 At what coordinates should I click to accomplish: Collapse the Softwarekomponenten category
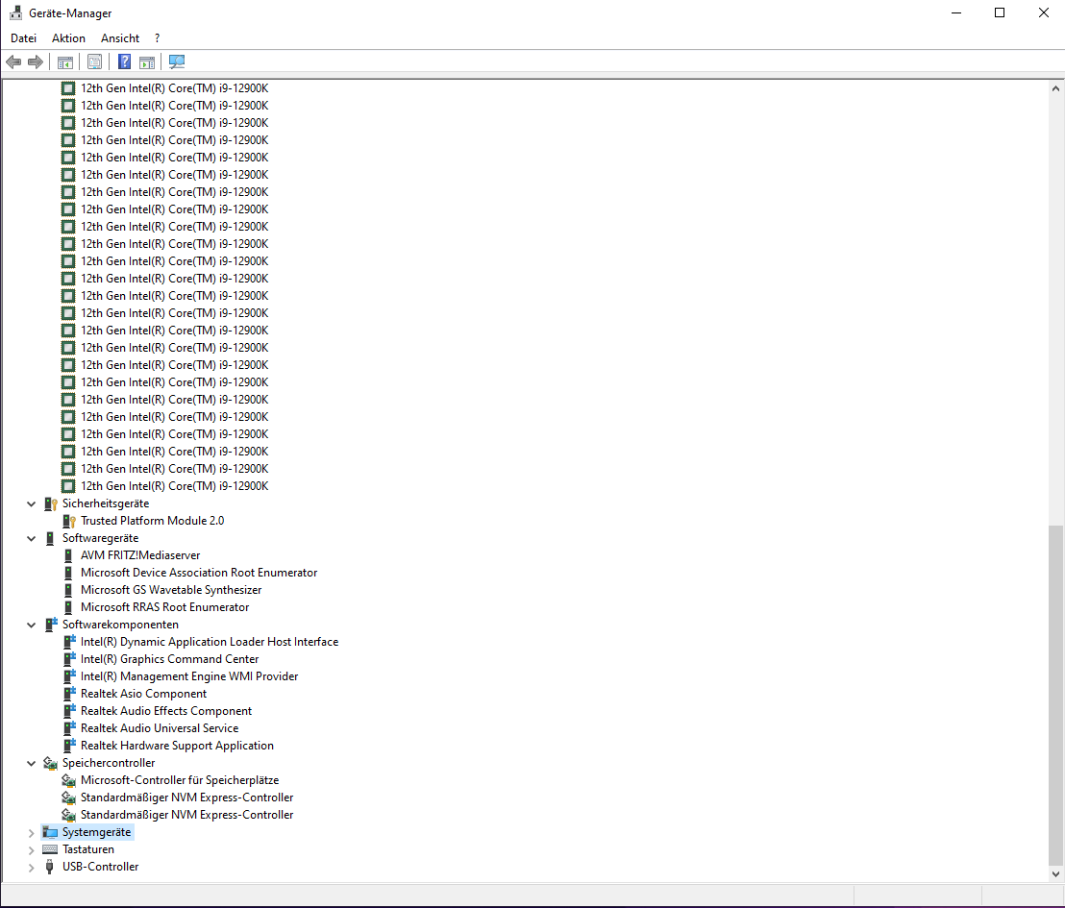click(x=32, y=625)
